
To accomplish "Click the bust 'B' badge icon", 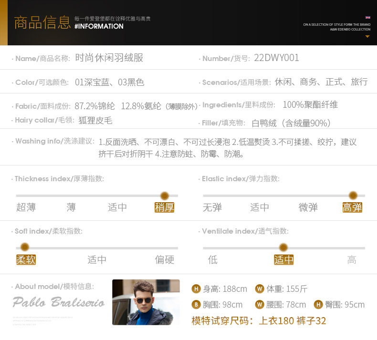I will (196, 305).
